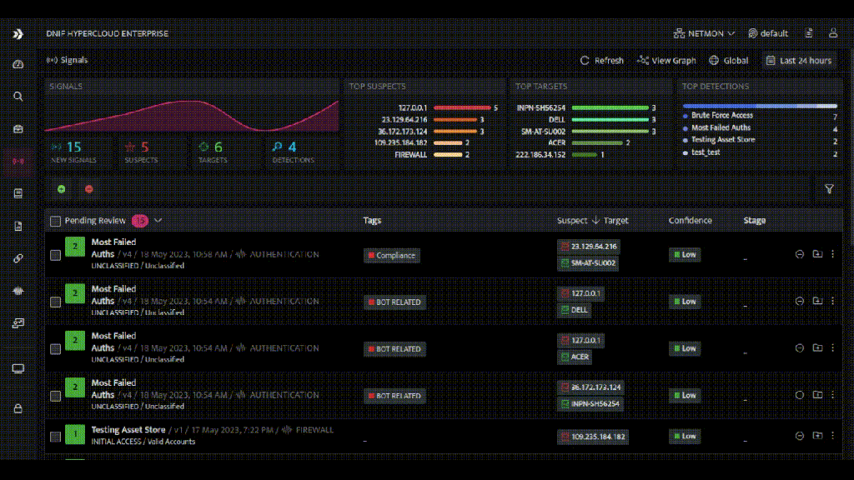
Task: Click the circle-minus icon in DELL row
Action: click(x=800, y=301)
